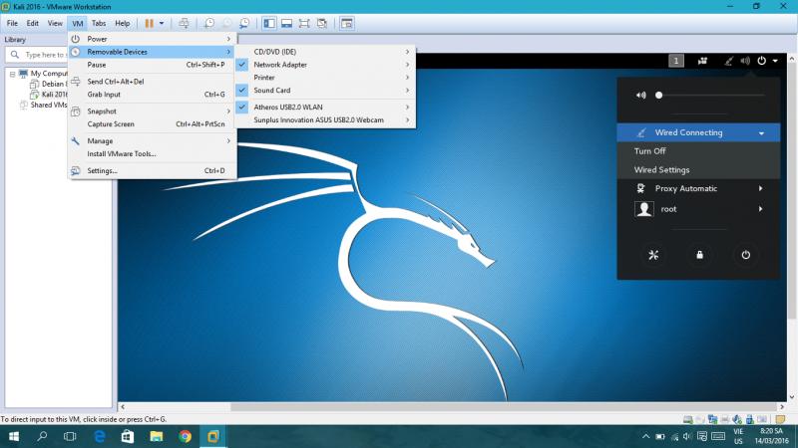Open the snapshot manager toolbar icon
Viewport: 798px width, 448px height.
(244, 23)
